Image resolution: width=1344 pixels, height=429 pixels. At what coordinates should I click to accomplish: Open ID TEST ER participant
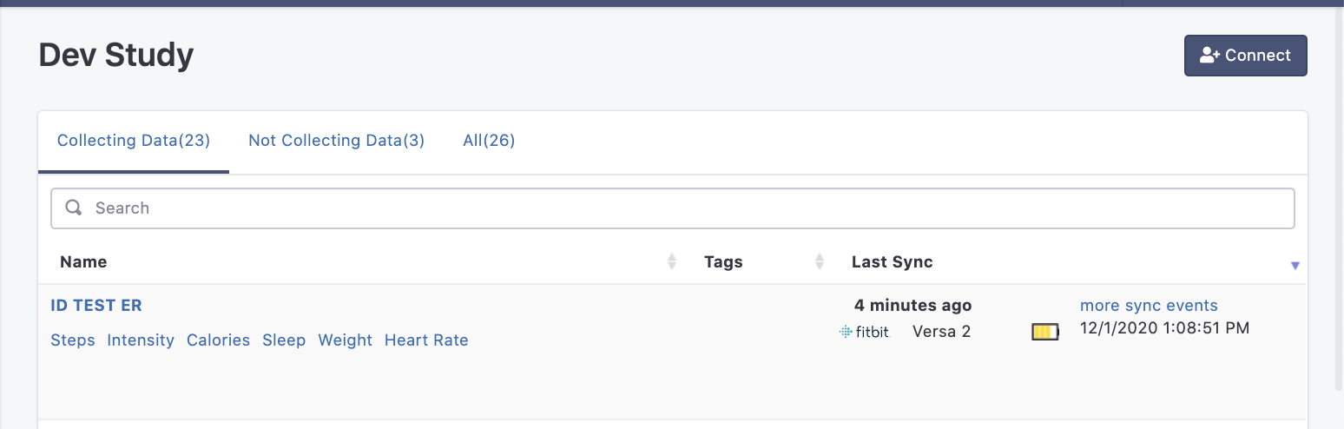coord(96,306)
